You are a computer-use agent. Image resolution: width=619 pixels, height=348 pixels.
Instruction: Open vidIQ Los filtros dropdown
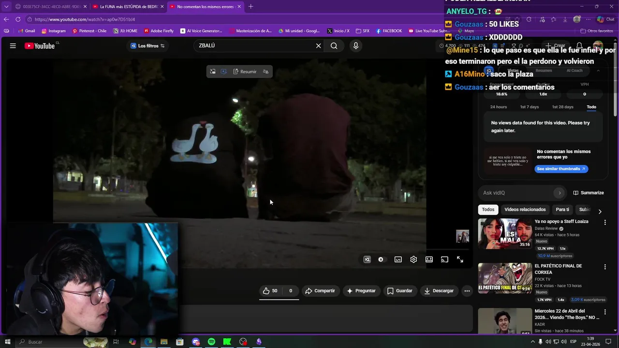(147, 46)
